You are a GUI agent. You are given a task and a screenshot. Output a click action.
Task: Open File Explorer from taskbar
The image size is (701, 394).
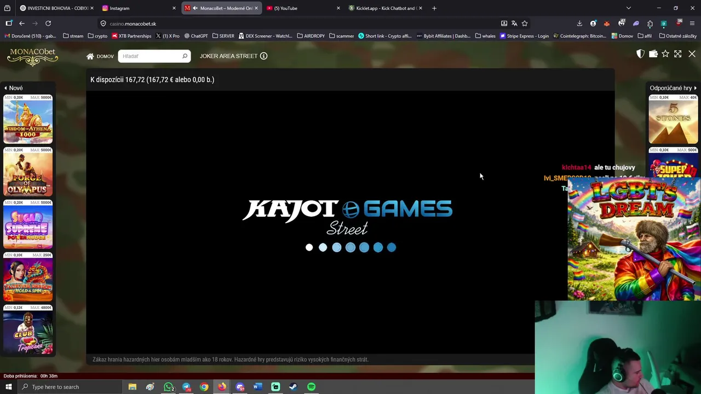[x=132, y=387]
